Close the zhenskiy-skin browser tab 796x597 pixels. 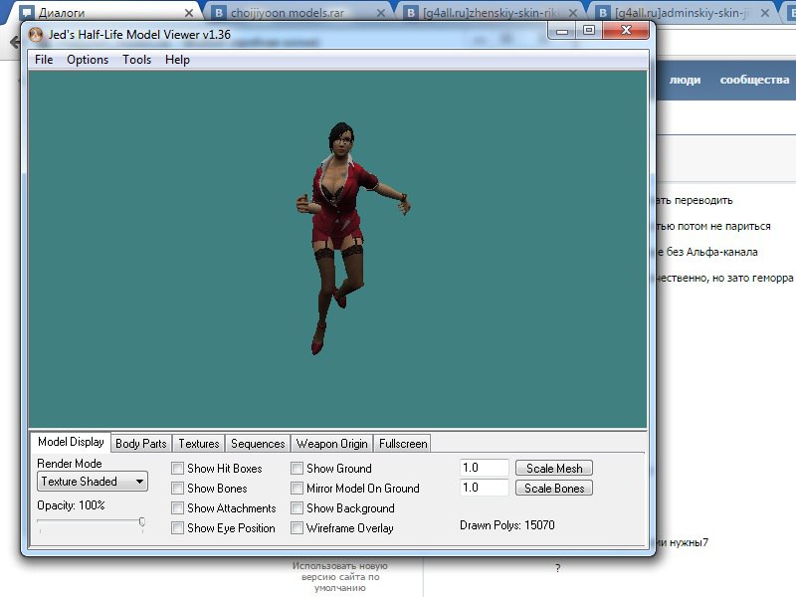point(573,13)
